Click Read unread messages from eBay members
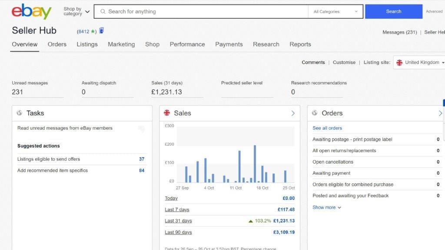Screen dimensions: 445x250 (65, 128)
